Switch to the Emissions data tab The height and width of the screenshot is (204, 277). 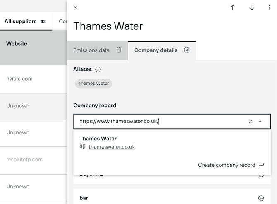tap(98, 50)
